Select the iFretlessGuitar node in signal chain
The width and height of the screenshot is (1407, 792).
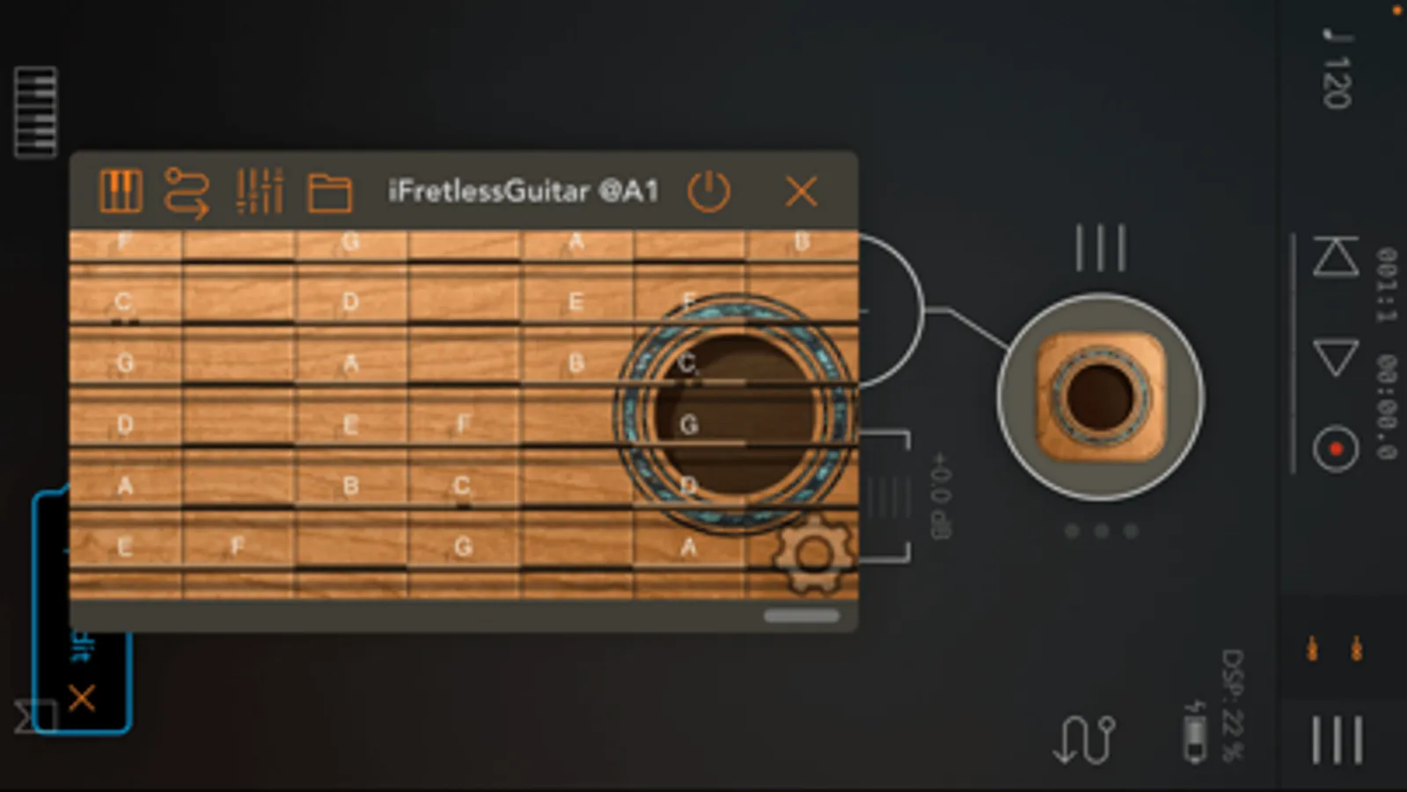click(x=1101, y=397)
